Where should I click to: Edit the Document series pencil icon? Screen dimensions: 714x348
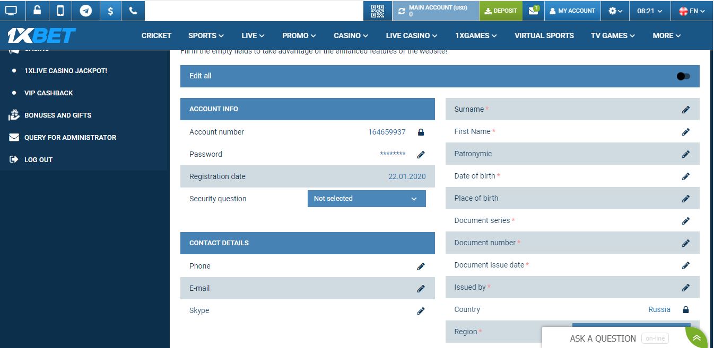[x=686, y=221]
